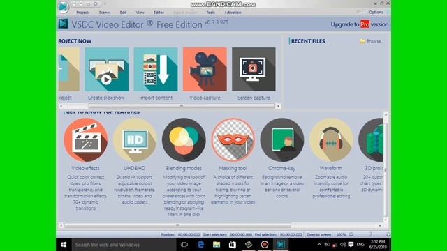Screen dimensions: 447x251
Task: Open the Create slideshow tile
Action: 107,69
